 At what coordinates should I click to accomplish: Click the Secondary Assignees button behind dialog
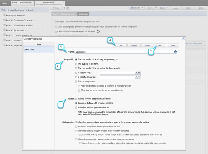pos(195,43)
